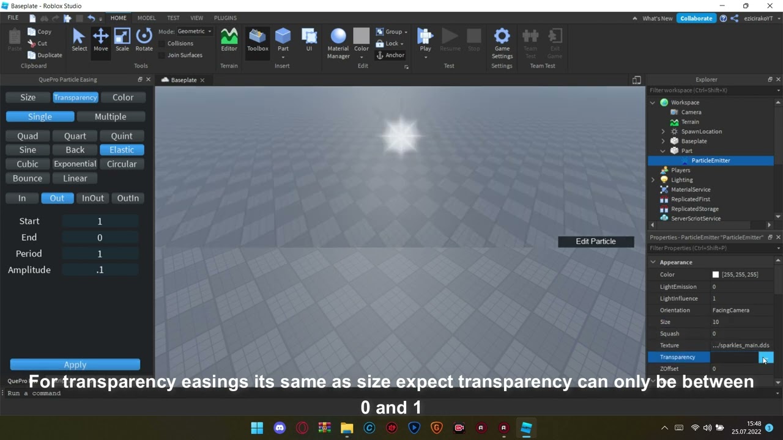Open File Explorer from the taskbar
783x440 pixels.
pos(347,428)
